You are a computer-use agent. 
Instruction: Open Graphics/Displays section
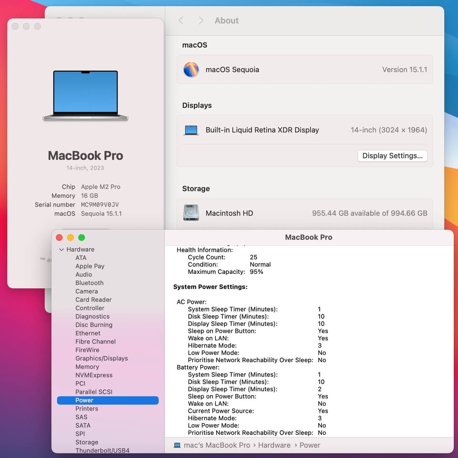tap(101, 358)
